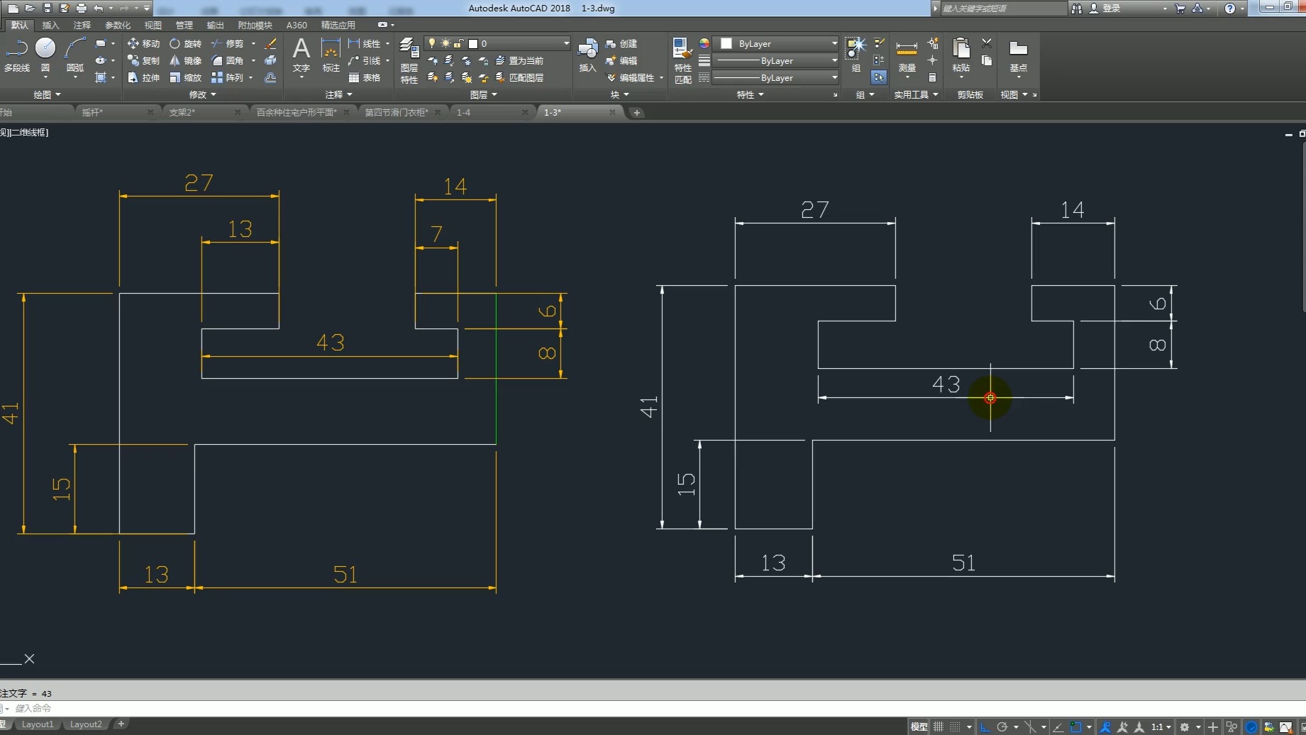The height and width of the screenshot is (735, 1306).
Task: Click the Save icon in quick access toolbar
Action: click(48, 9)
